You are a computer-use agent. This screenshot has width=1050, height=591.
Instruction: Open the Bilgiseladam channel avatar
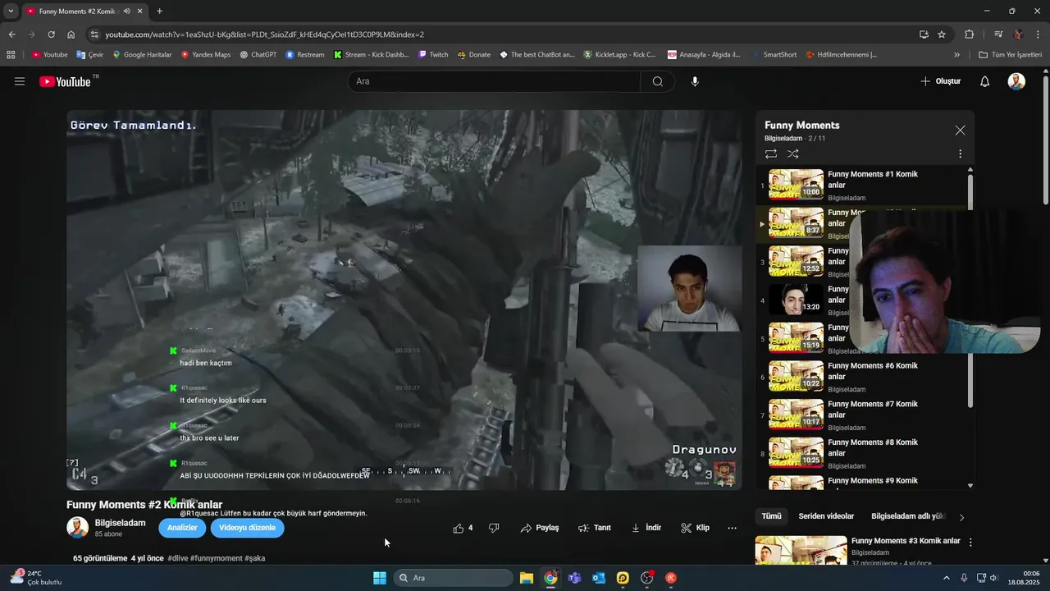coord(77,528)
